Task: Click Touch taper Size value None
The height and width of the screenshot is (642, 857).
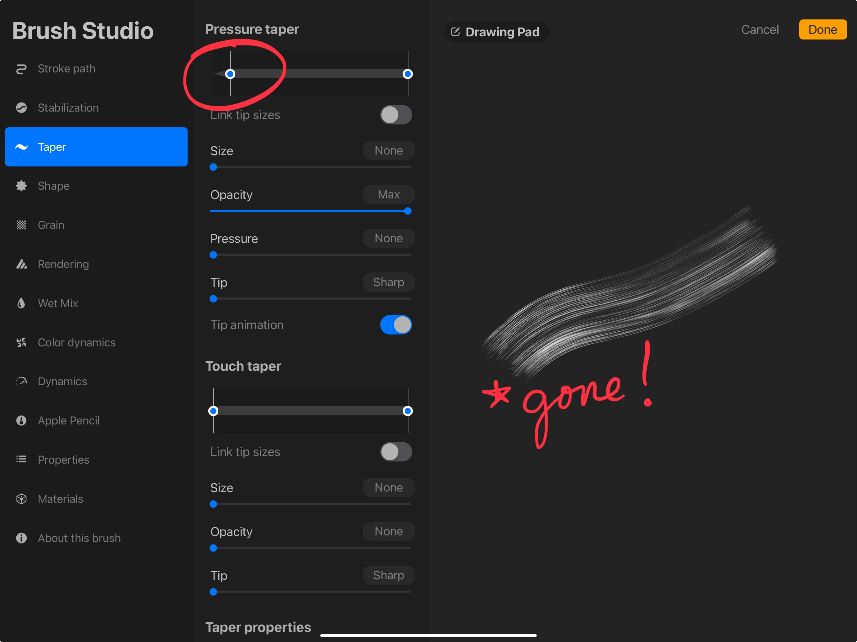Action: point(389,487)
